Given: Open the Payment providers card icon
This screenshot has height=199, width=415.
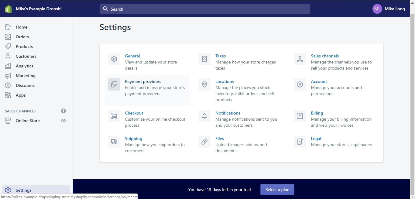Looking at the screenshot, I should [114, 84].
